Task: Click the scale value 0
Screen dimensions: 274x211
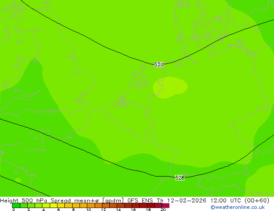Action: pyautogui.click(x=14, y=210)
